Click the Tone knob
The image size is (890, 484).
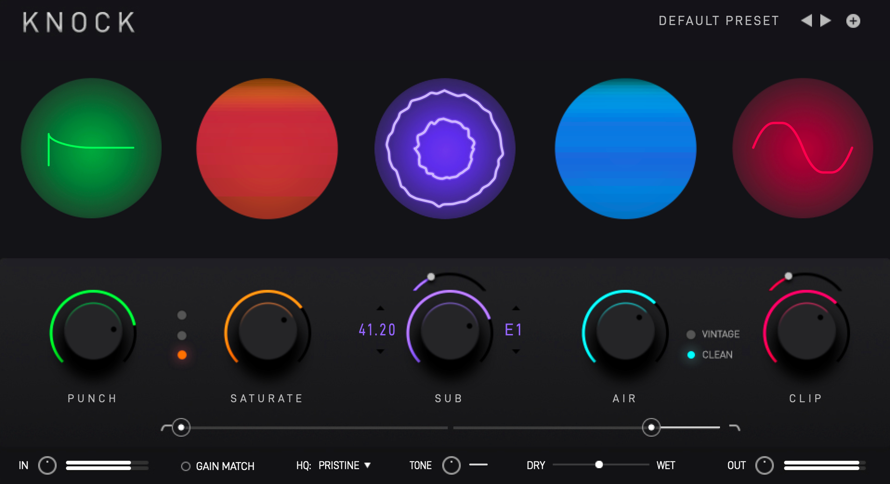pyautogui.click(x=452, y=465)
